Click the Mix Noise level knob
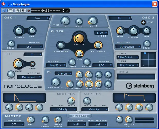This screenshot has width=159, height=129. click(79, 22)
